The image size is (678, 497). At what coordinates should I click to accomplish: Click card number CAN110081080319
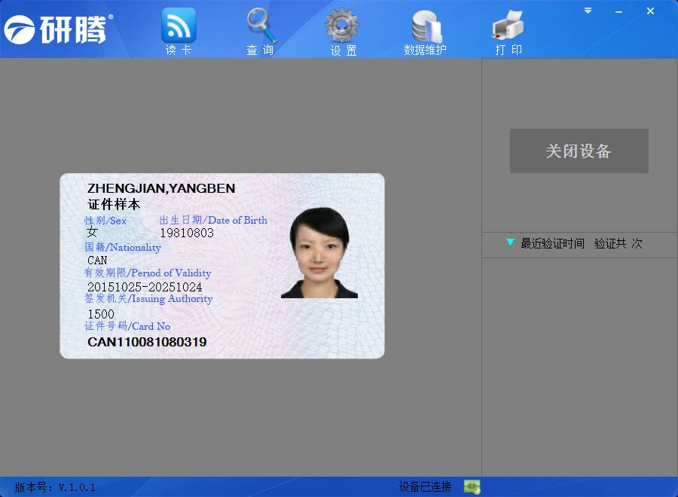tap(147, 342)
